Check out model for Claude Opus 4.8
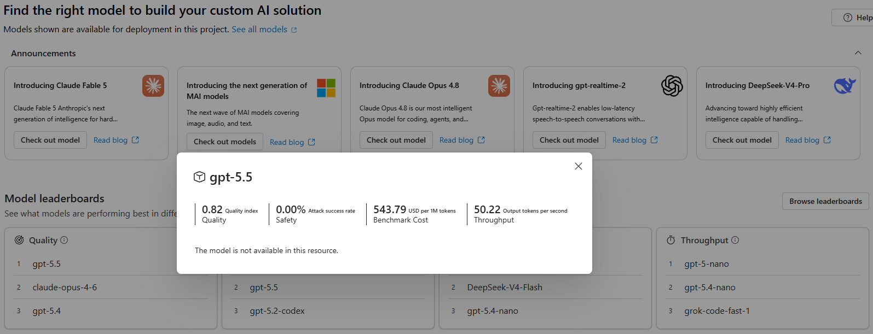 pos(396,140)
